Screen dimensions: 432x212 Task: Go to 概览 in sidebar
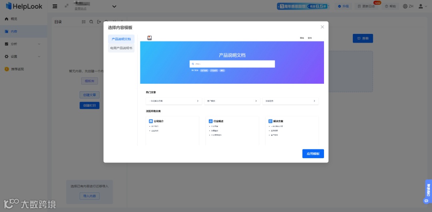click(24, 19)
